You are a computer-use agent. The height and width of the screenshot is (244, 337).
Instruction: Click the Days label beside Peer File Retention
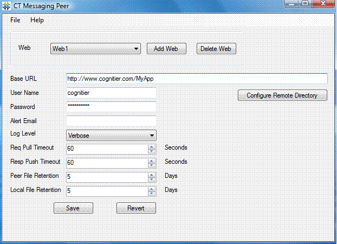(171, 176)
